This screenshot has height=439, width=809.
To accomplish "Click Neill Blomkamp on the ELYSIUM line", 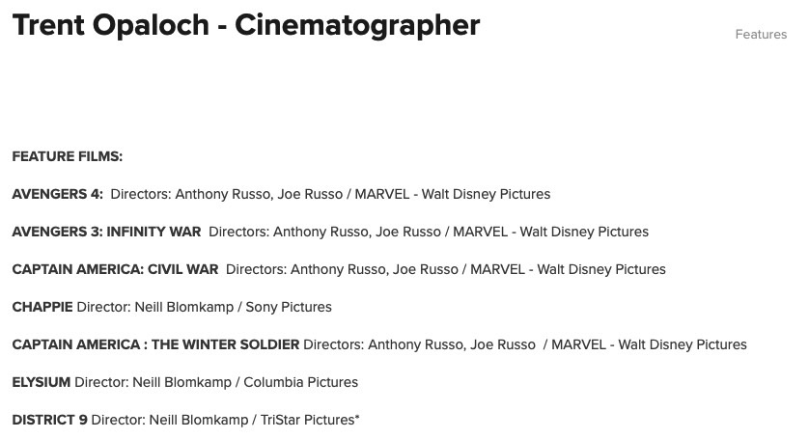I will (x=182, y=382).
